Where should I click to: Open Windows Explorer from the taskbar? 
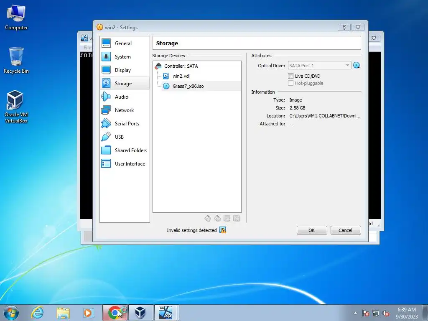(63, 313)
